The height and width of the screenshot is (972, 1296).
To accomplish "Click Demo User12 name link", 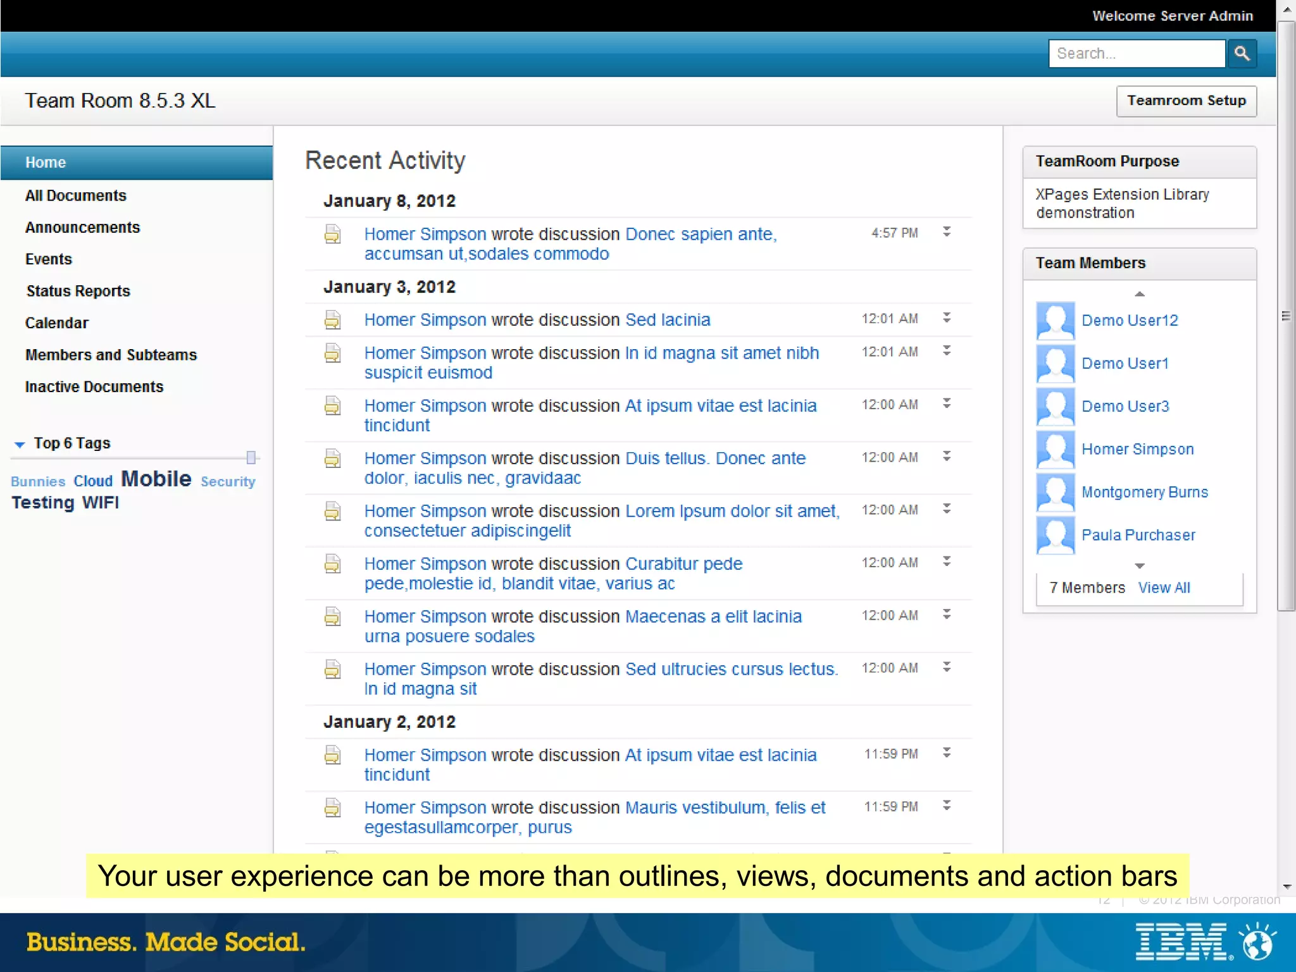I will pos(1130,321).
